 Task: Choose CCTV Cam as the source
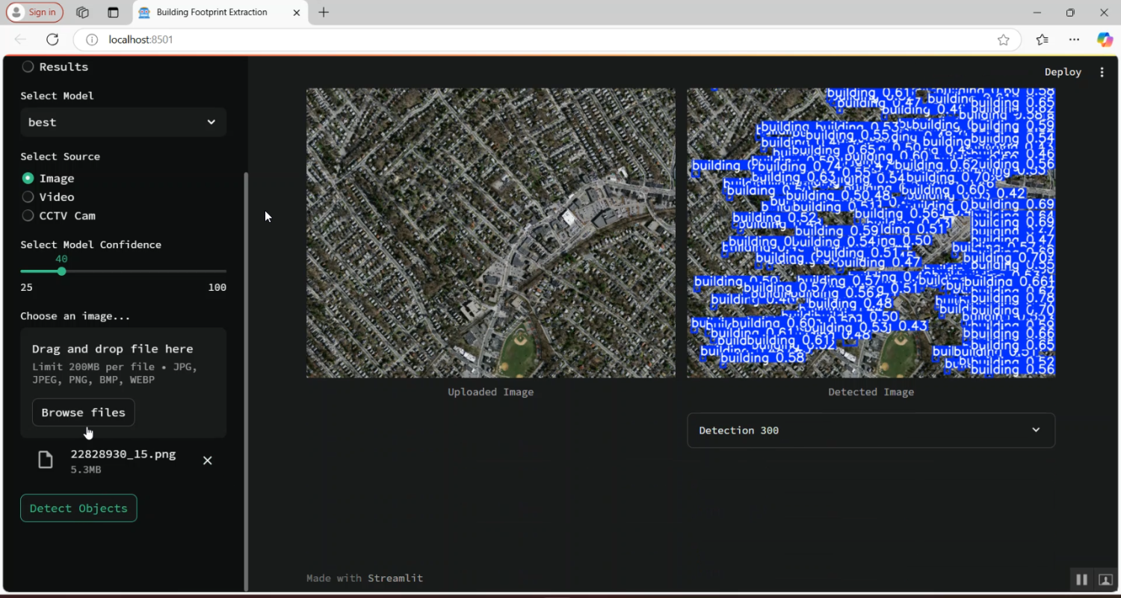click(28, 215)
